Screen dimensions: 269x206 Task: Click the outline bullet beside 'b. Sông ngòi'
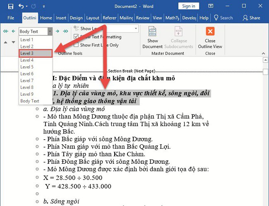pos(37,201)
